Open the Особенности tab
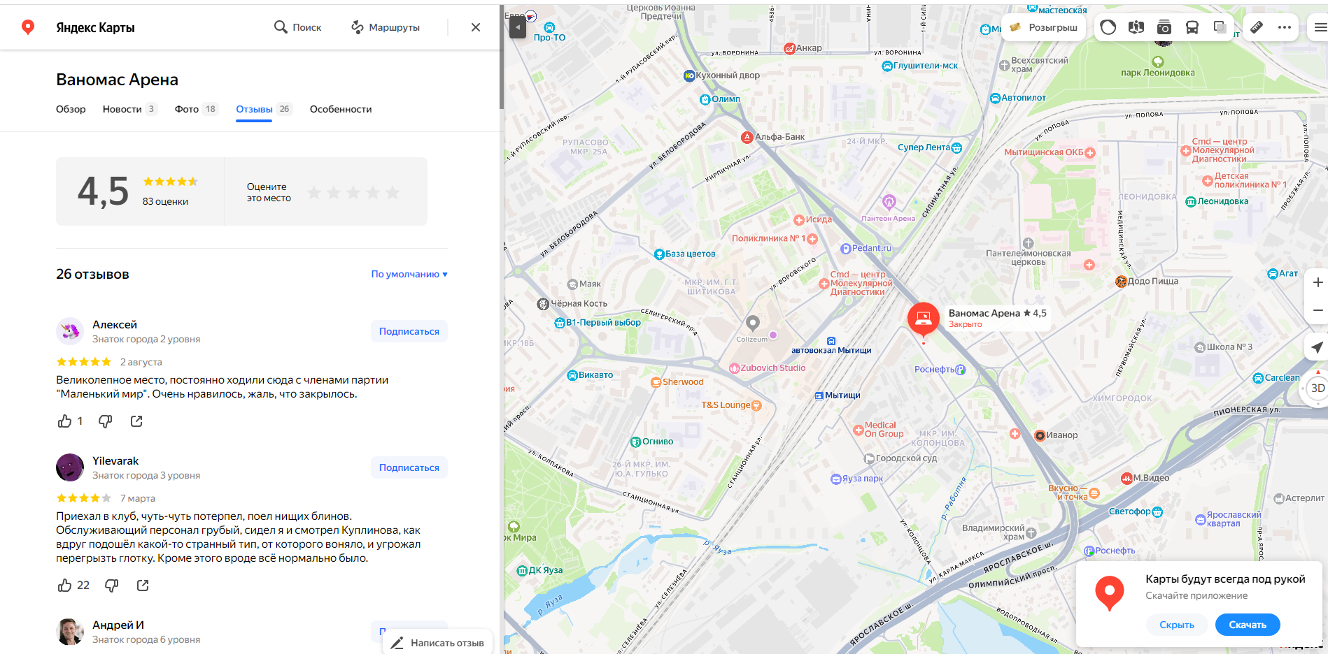Screen dimensions: 1328x654 pos(341,109)
